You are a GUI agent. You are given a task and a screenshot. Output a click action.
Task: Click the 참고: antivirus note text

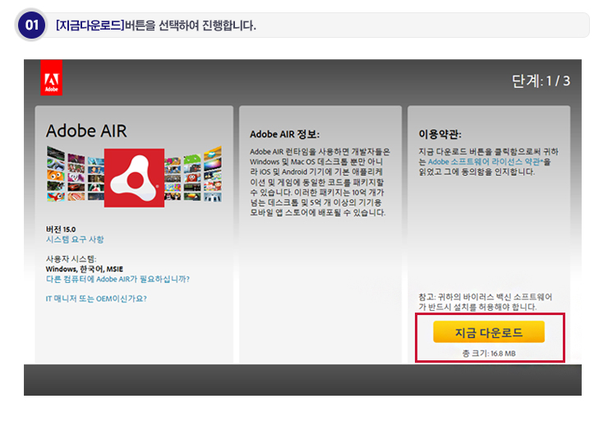point(485,302)
